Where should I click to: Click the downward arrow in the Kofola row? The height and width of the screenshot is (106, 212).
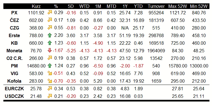[50, 81]
